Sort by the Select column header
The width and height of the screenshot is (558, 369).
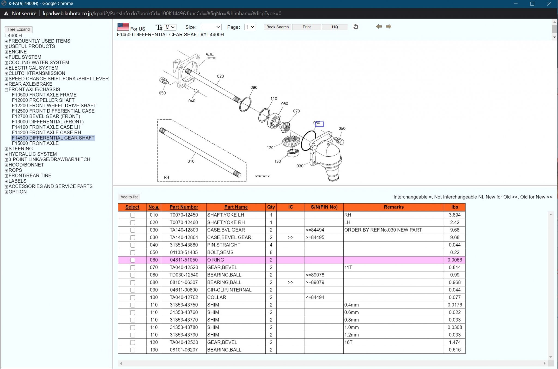(x=132, y=207)
